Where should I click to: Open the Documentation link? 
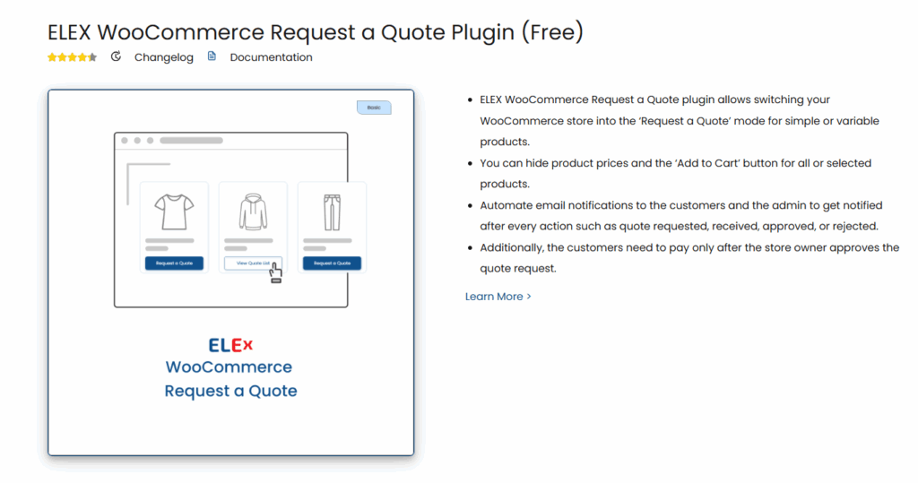(x=271, y=57)
